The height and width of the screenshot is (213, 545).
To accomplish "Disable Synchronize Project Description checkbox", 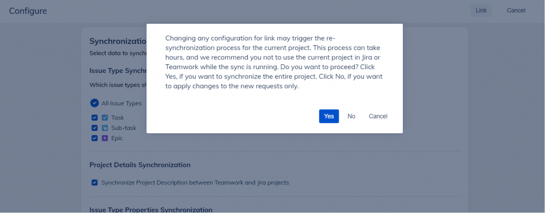I will [95, 183].
